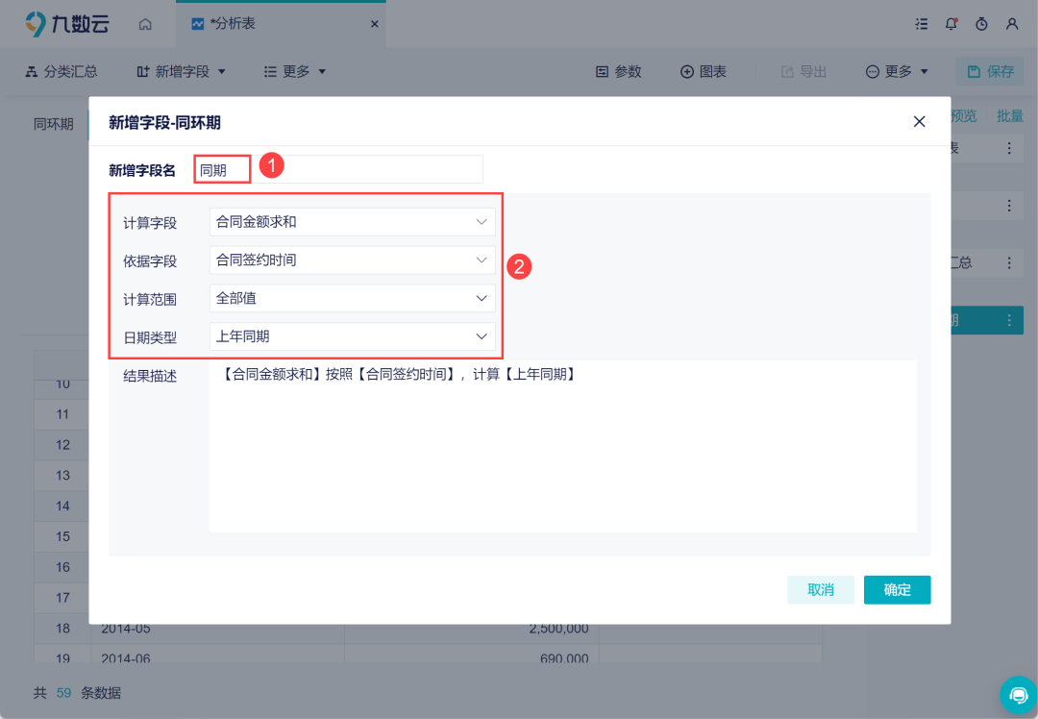Click the 参数 toolbar button
Image resolution: width=1038 pixels, height=719 pixels.
(x=619, y=71)
